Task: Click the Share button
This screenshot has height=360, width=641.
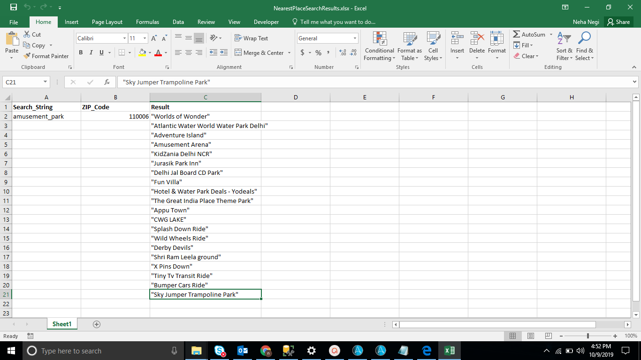Action: 618,22
